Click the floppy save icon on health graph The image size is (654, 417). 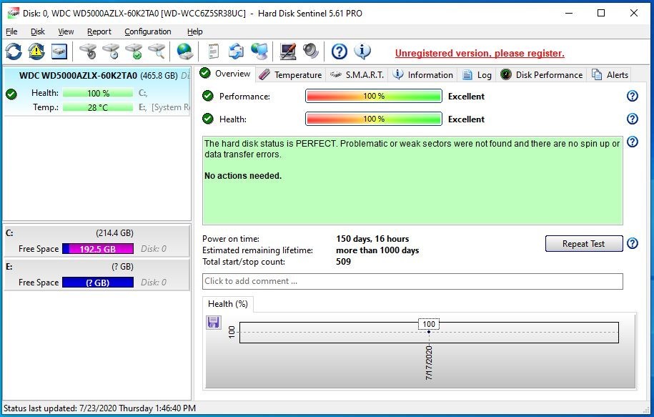(x=214, y=323)
